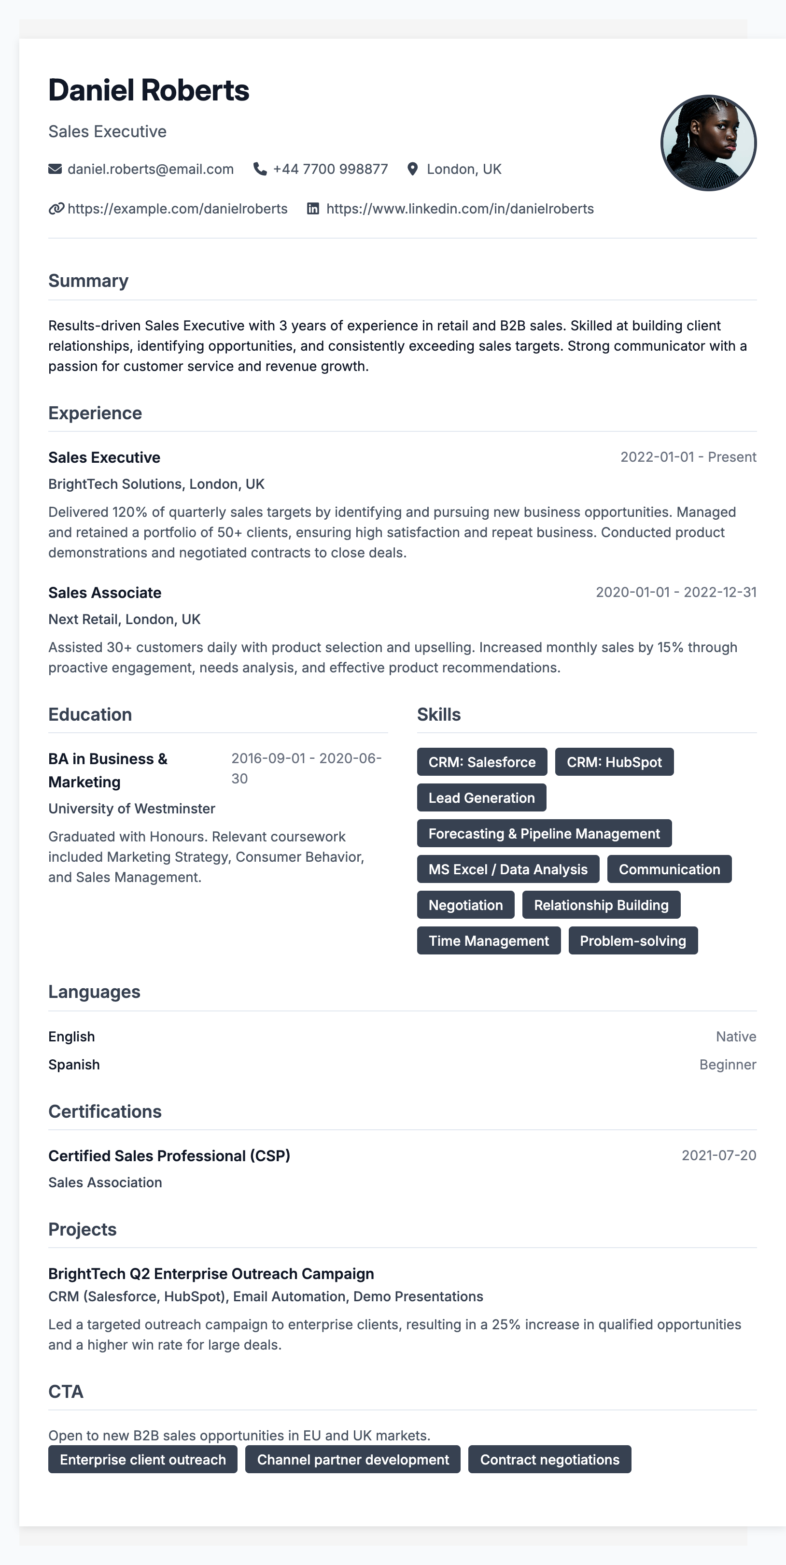786x1565 pixels.
Task: Click the Contract negotiations tag
Action: 550,1459
